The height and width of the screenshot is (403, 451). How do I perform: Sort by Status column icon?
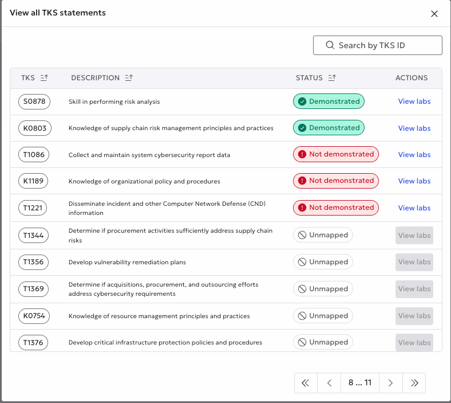(332, 77)
